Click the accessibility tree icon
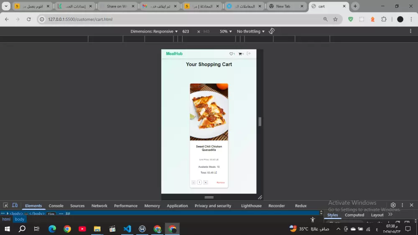 (x=312, y=220)
